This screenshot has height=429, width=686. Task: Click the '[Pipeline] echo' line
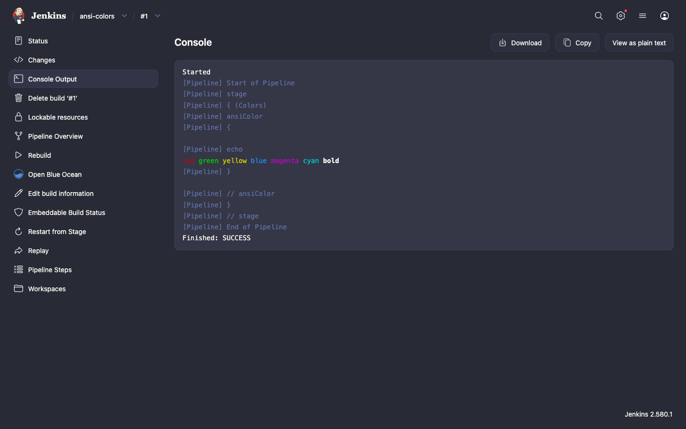click(212, 149)
